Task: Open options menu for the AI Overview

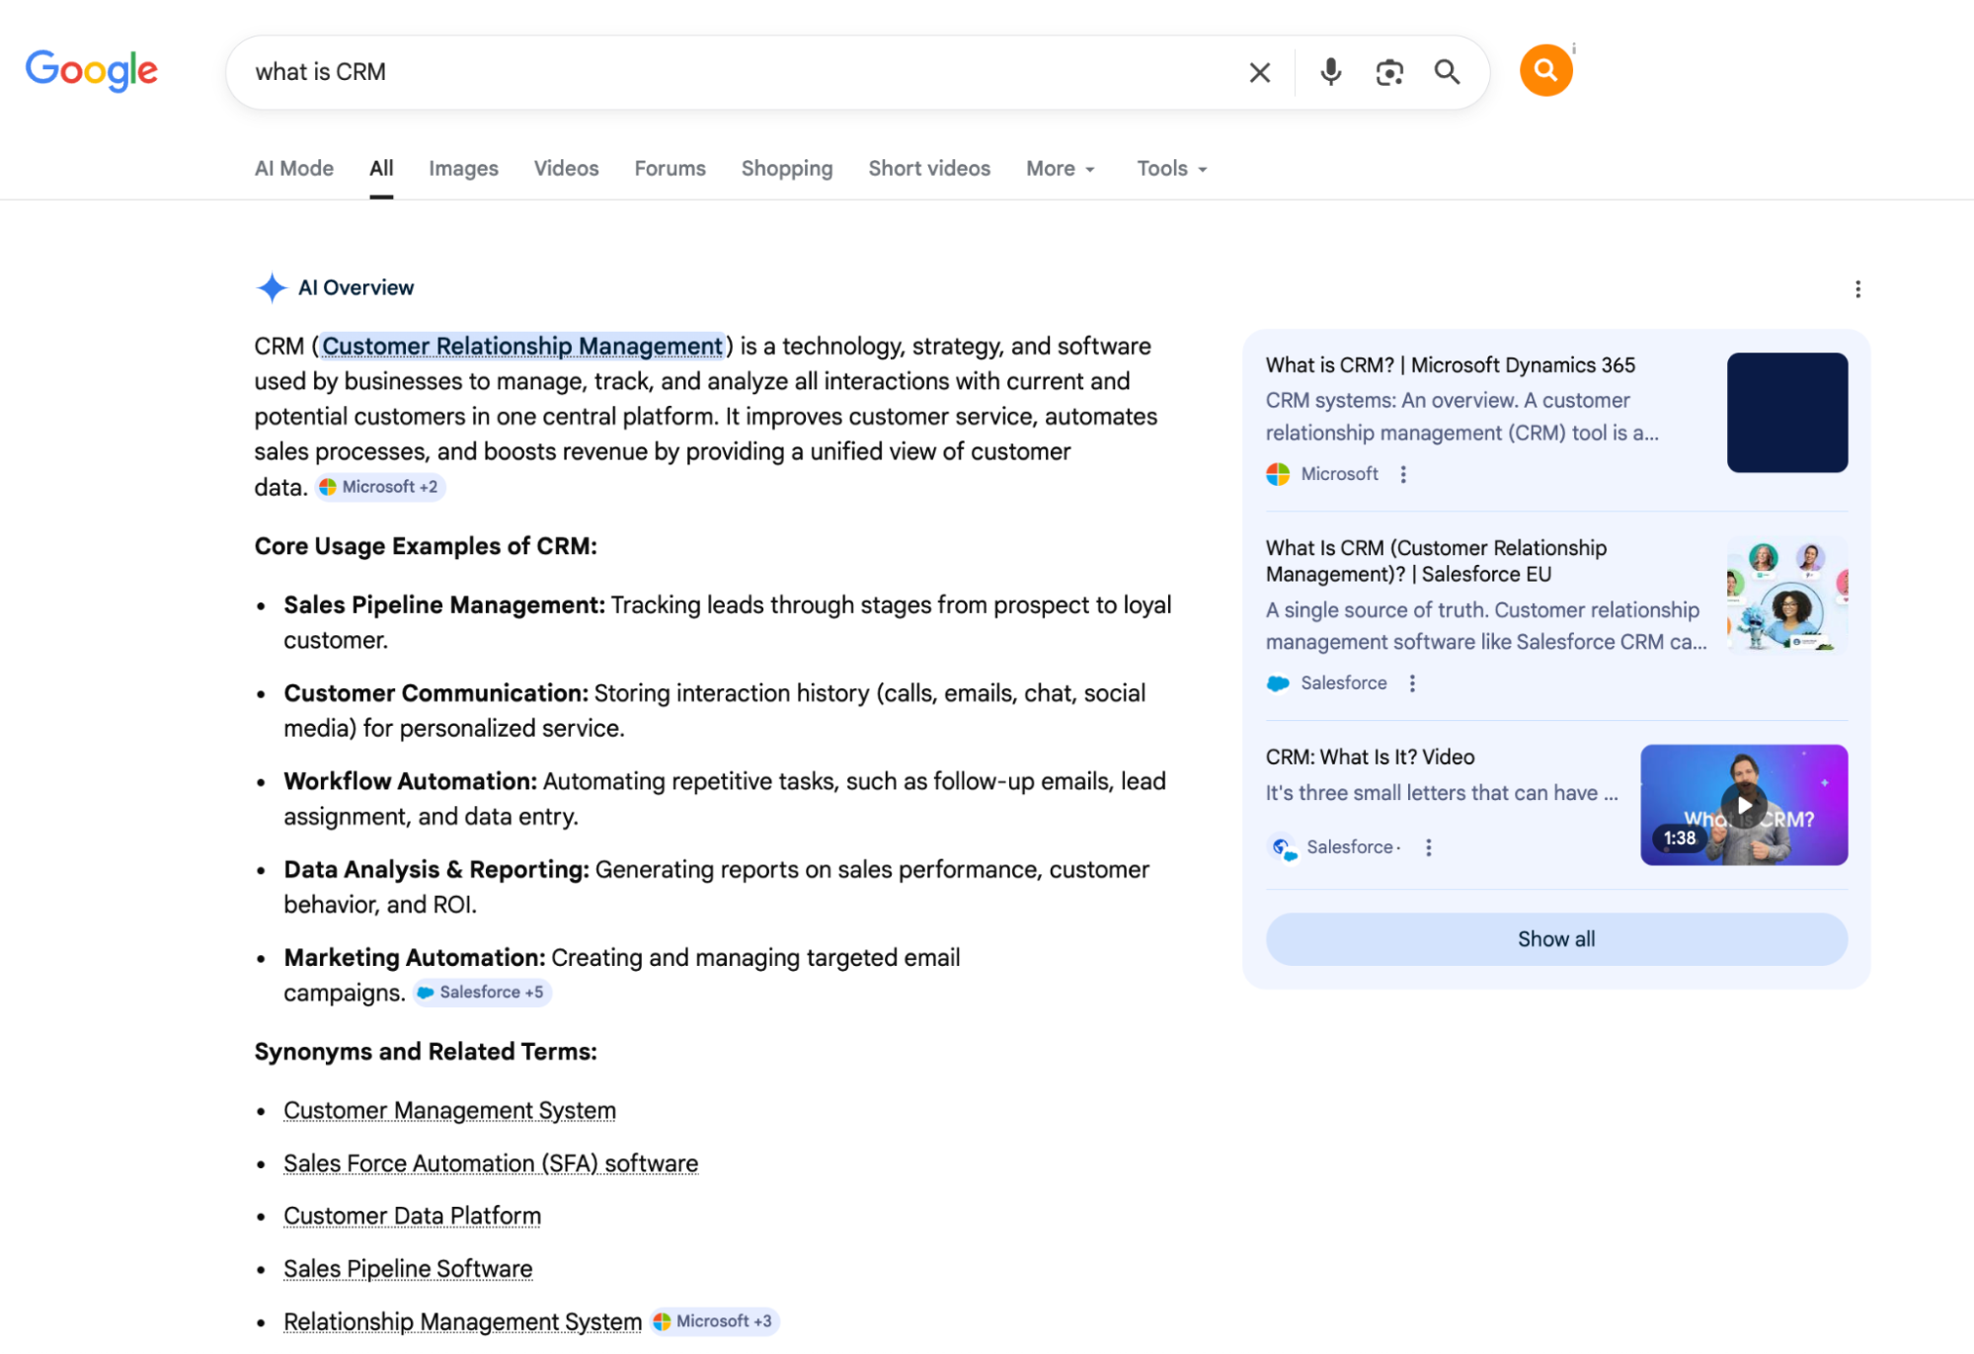Action: (x=1857, y=288)
